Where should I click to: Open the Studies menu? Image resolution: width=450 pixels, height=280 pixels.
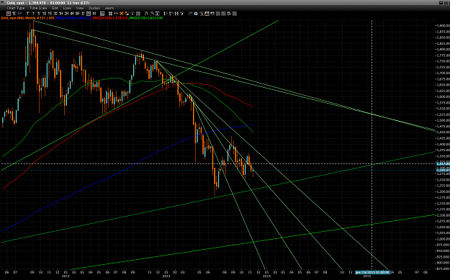click(x=94, y=8)
